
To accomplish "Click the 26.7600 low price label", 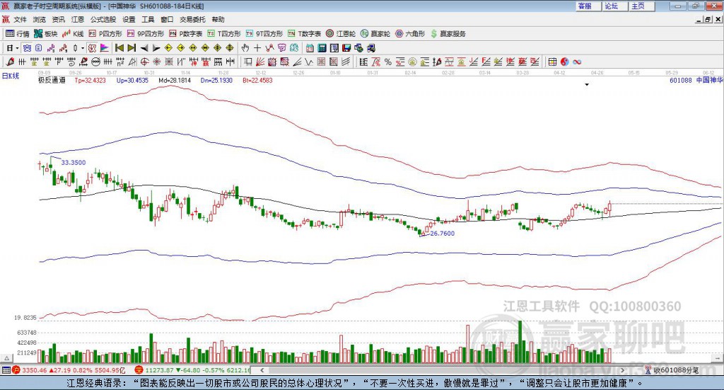I will pyautogui.click(x=443, y=234).
